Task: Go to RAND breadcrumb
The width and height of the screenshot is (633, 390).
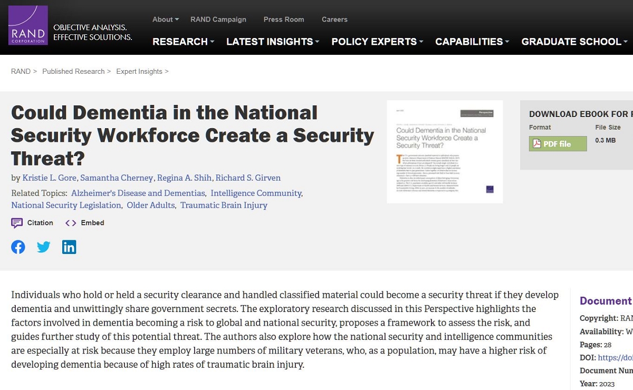Action: [21, 71]
